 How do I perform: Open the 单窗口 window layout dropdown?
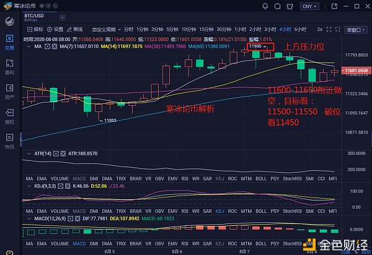[x=356, y=30]
